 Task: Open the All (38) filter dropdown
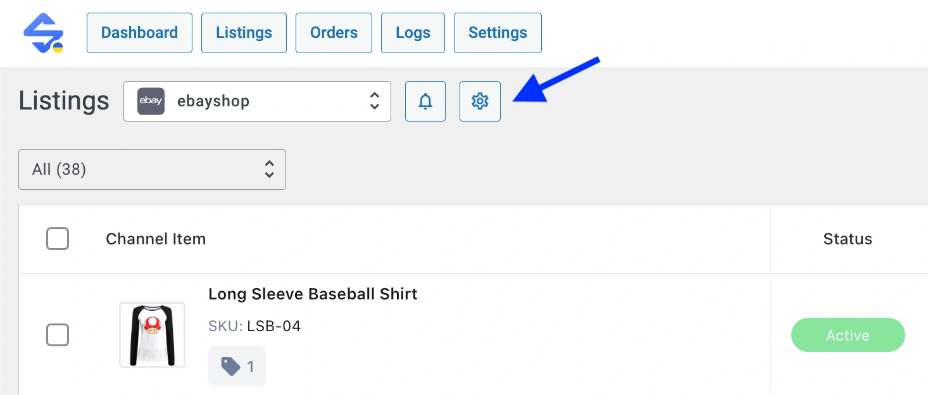pyautogui.click(x=152, y=169)
